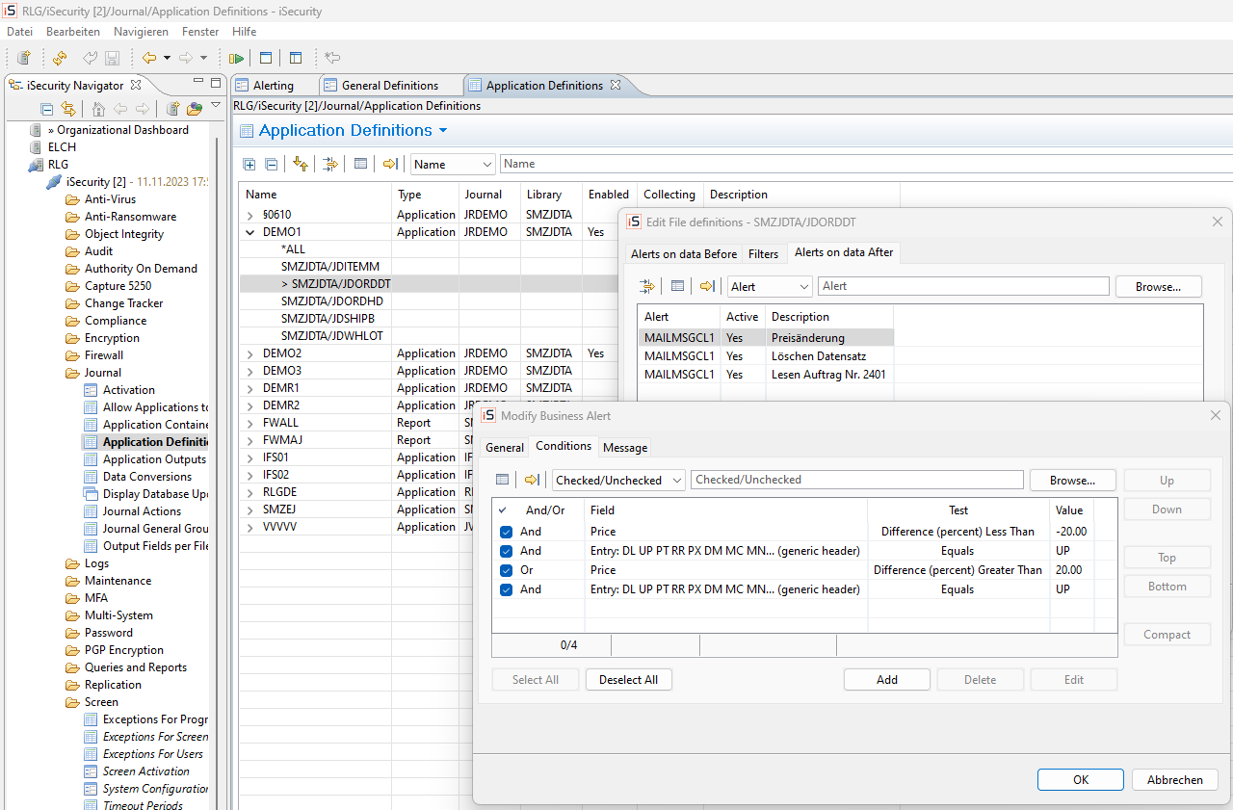Click the refresh icon in the main toolbar
Screen dimensions: 1233x810
(x=60, y=58)
